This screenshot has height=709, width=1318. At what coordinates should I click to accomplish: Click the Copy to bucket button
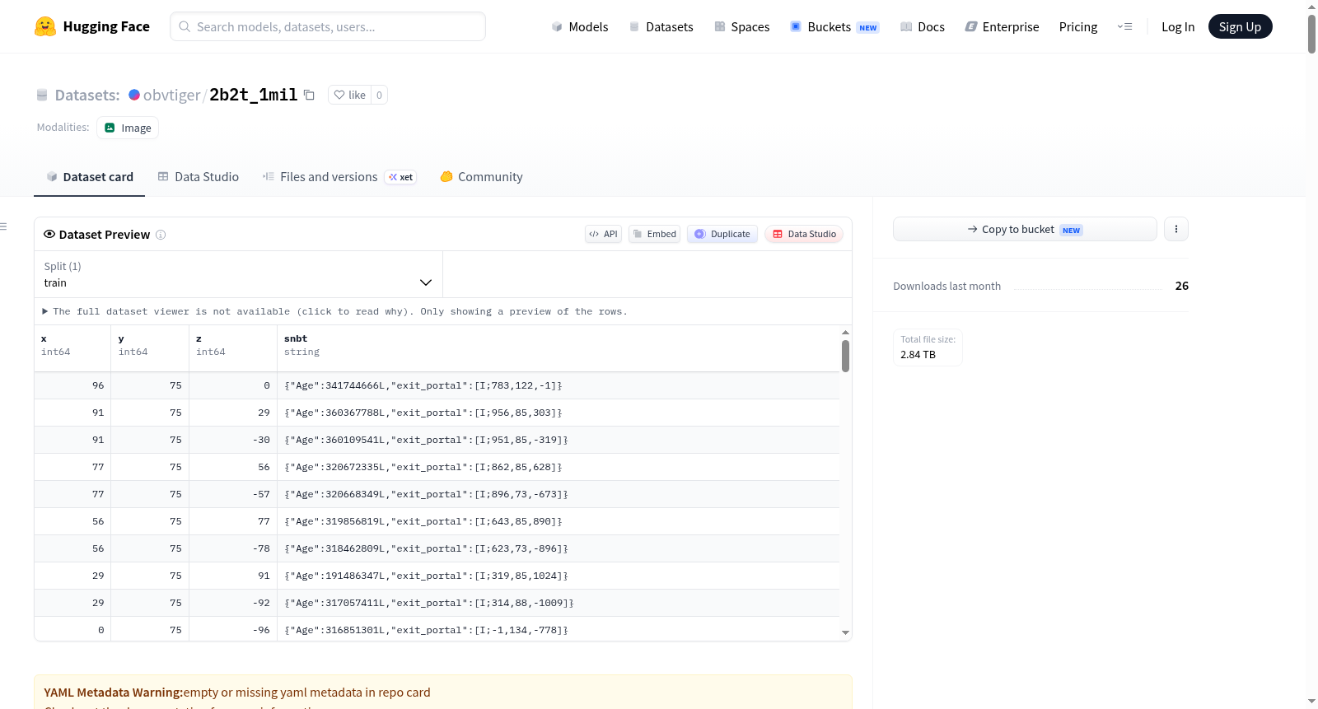(1025, 229)
